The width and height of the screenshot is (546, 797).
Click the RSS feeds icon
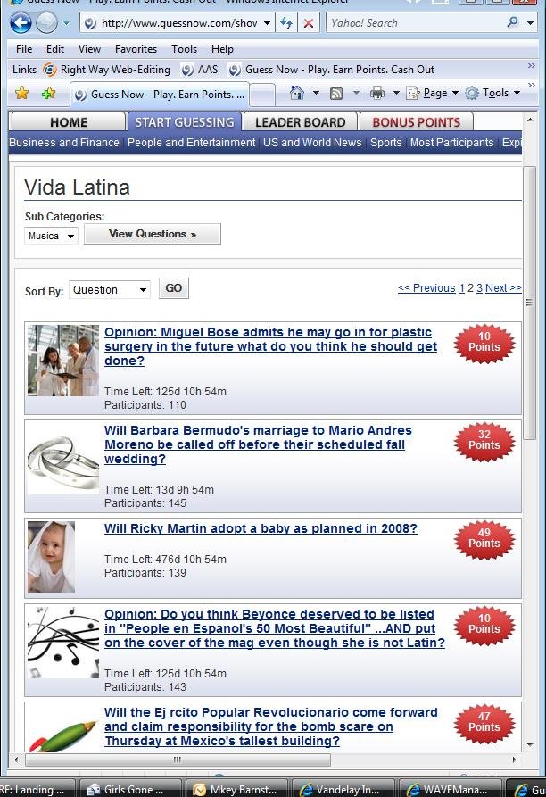click(336, 93)
